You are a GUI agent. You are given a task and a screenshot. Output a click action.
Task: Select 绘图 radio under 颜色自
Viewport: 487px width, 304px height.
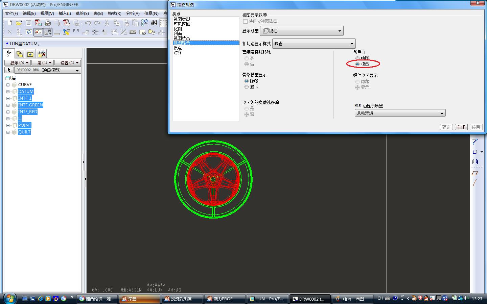(357, 58)
